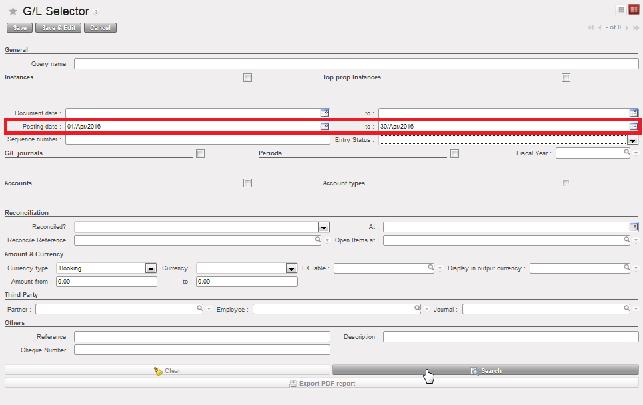The height and width of the screenshot is (405, 643).
Task: Enable the Instances checkbox
Action: click(247, 78)
